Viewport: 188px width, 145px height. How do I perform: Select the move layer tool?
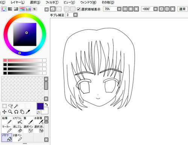[5, 112]
